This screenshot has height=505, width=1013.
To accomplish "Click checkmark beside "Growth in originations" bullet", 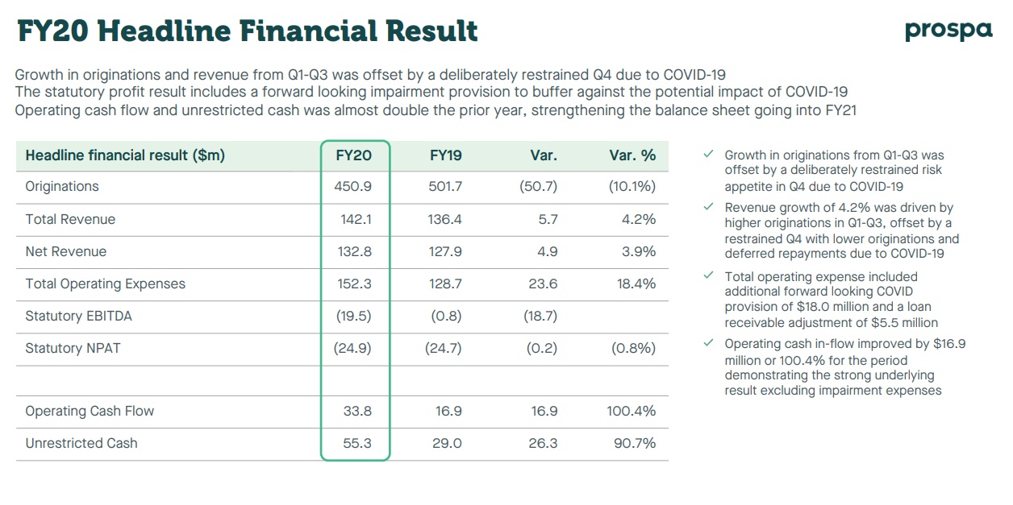I will click(x=708, y=154).
